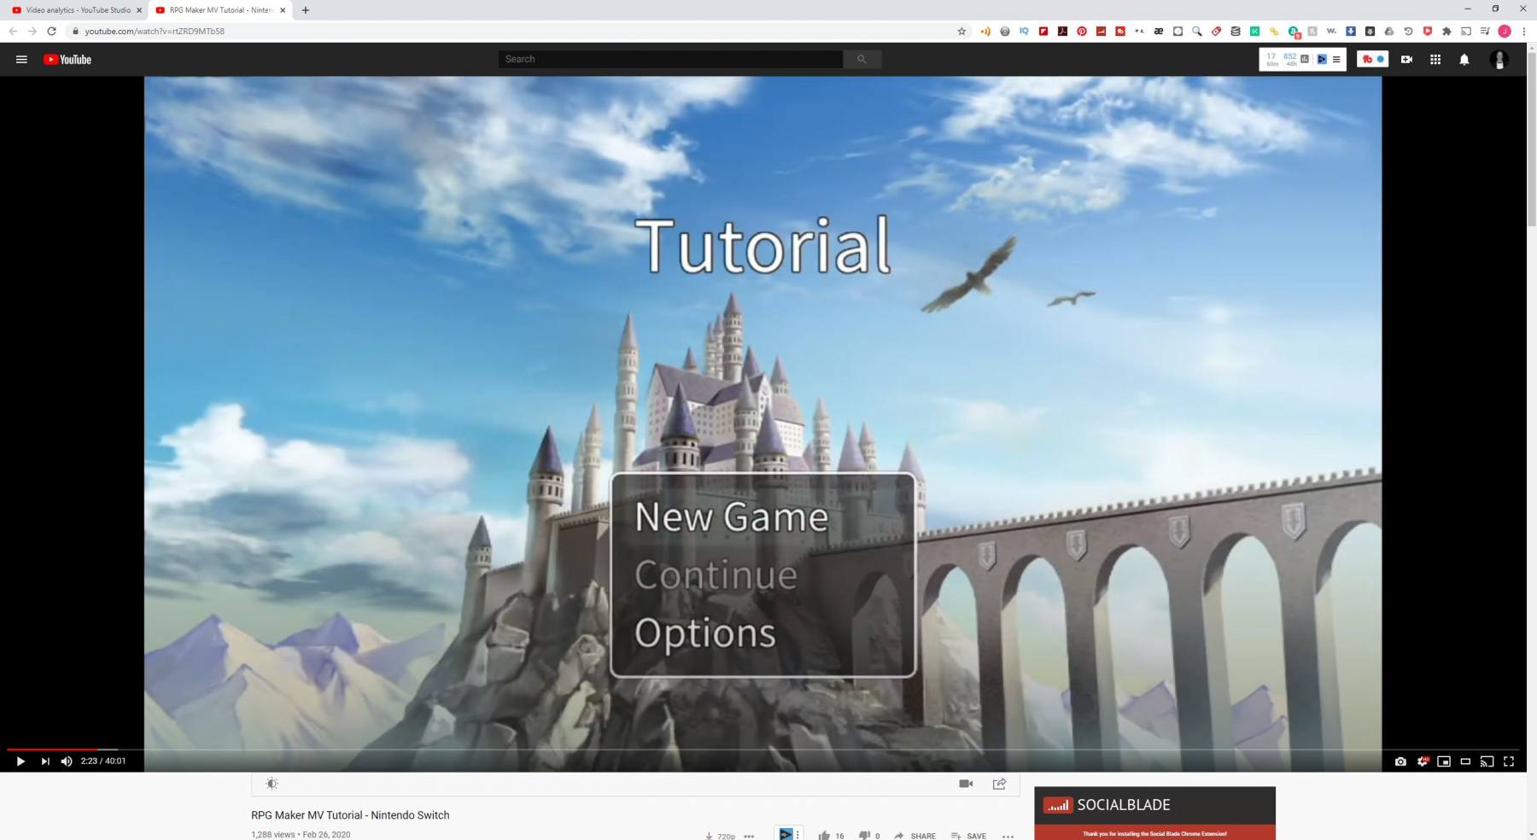Play the paused video
Image resolution: width=1537 pixels, height=840 pixels.
click(20, 761)
